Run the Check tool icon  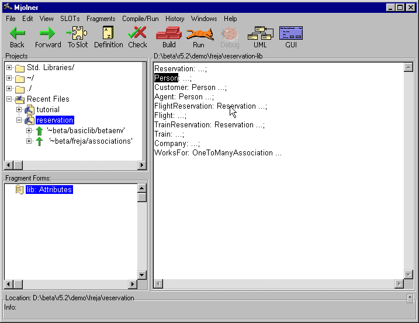[137, 34]
